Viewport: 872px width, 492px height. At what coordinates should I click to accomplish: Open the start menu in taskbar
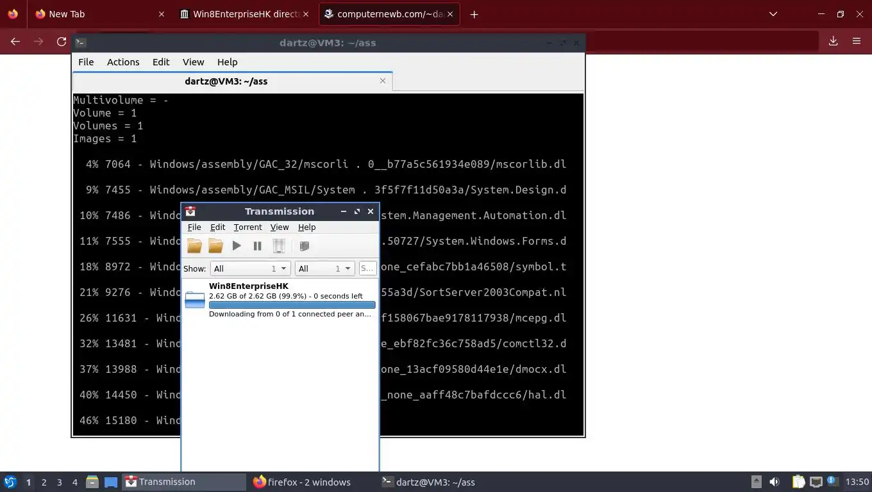(x=10, y=482)
